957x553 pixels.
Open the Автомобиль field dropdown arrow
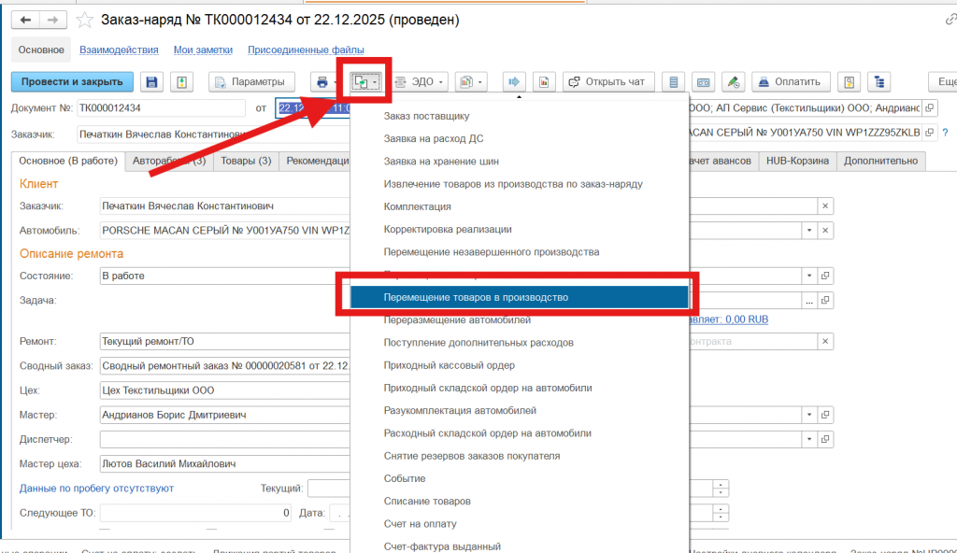tap(808, 230)
